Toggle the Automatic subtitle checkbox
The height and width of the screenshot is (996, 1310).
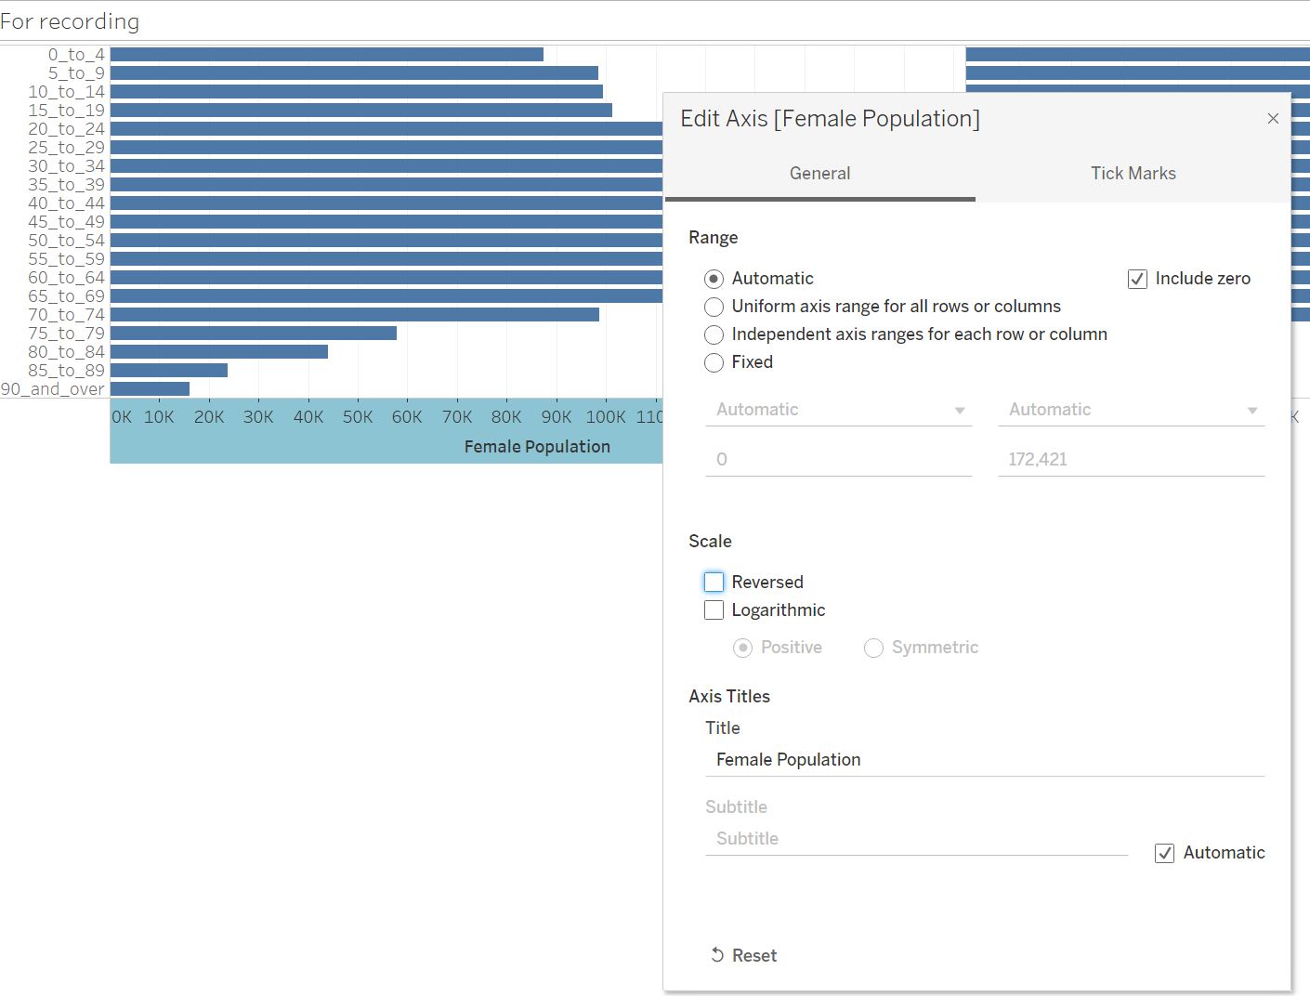(1164, 853)
